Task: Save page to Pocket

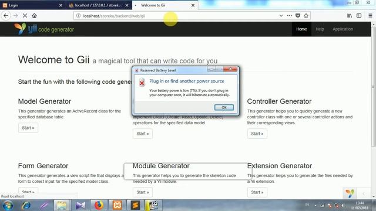Action: click(x=298, y=16)
